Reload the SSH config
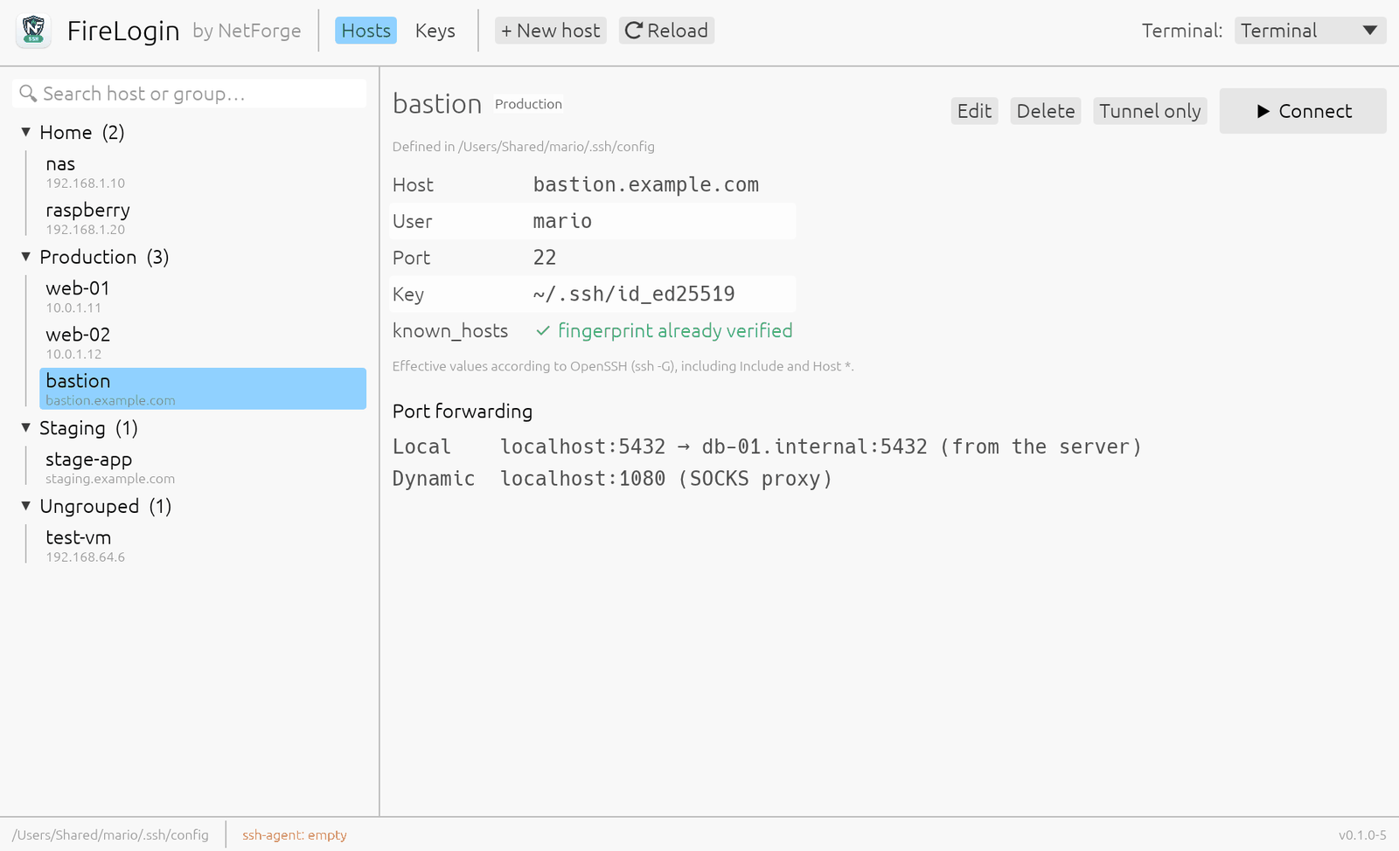The height and width of the screenshot is (851, 1399). pos(666,31)
